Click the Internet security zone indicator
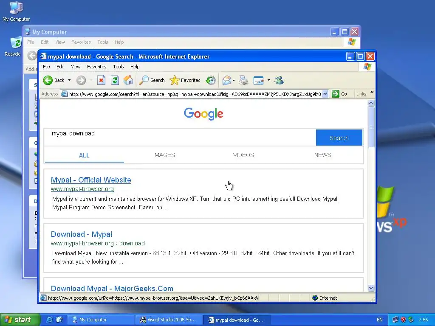Viewport: 435px width, 326px height. [x=325, y=298]
